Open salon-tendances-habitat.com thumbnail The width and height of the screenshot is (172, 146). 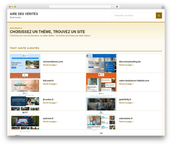coord(101,82)
